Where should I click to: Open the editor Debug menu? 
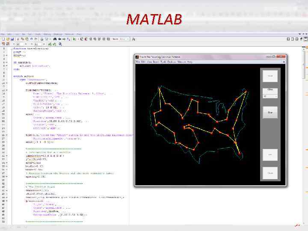coord(47,34)
